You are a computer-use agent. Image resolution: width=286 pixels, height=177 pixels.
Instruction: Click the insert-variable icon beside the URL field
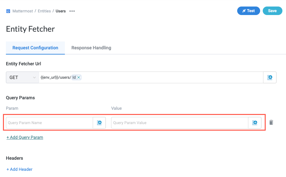pyautogui.click(x=270, y=77)
